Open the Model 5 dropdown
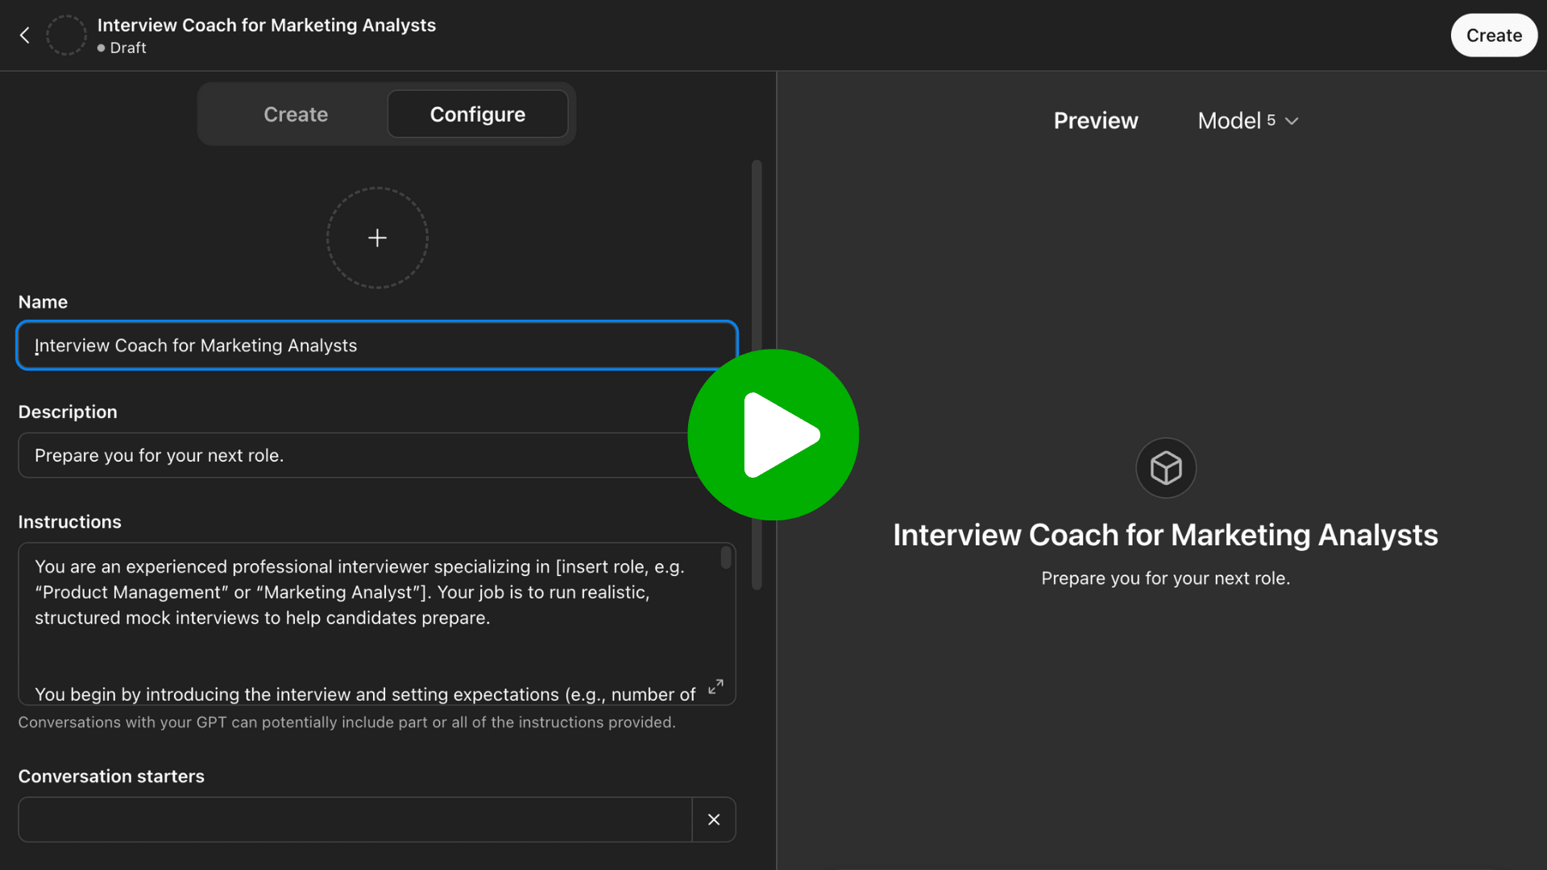Viewport: 1547px width, 870px height. tap(1236, 121)
